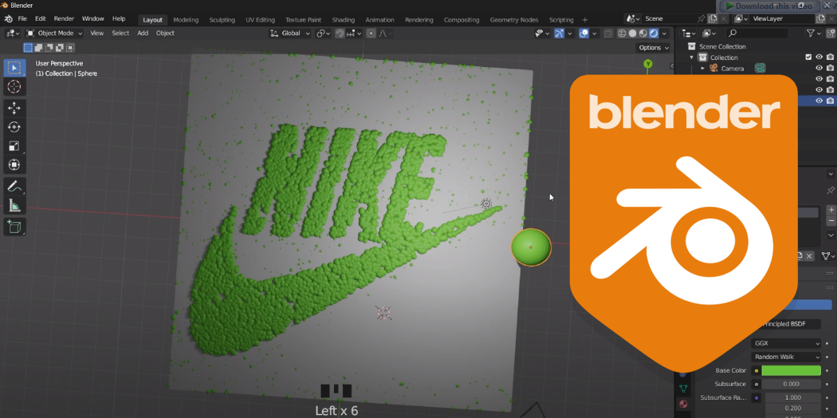Image resolution: width=837 pixels, height=418 pixels.
Task: Select the Rotate tool
Action: click(14, 127)
